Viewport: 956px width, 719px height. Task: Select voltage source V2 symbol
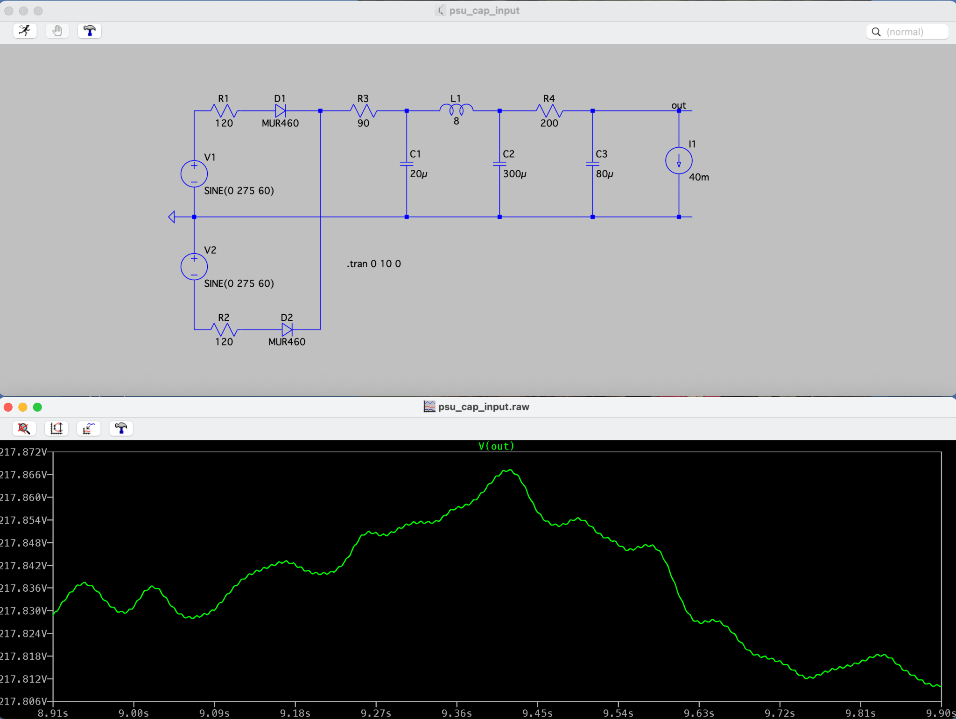click(194, 267)
